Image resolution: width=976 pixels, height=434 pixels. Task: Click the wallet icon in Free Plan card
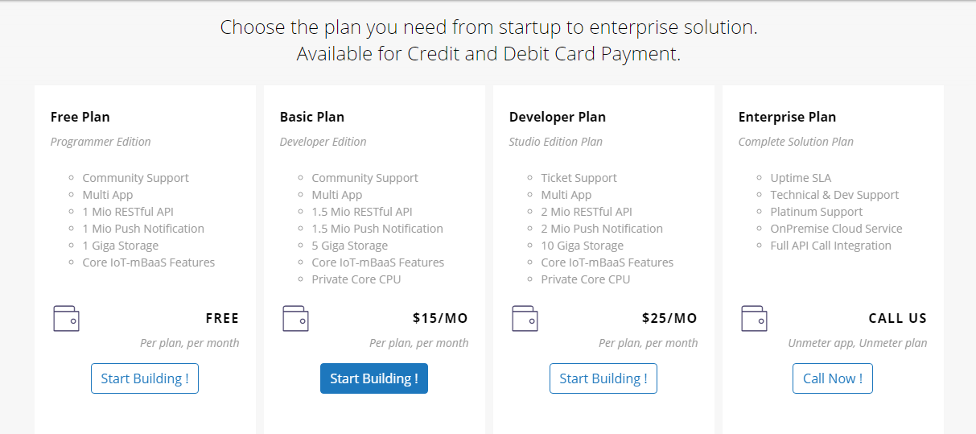pos(66,318)
